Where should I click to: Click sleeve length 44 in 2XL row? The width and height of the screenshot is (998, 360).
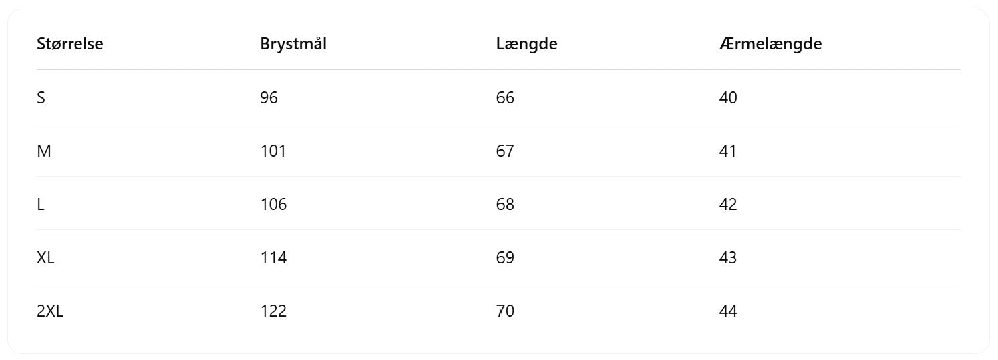pos(728,311)
